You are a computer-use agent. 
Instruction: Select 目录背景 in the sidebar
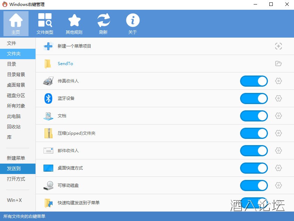(16, 74)
